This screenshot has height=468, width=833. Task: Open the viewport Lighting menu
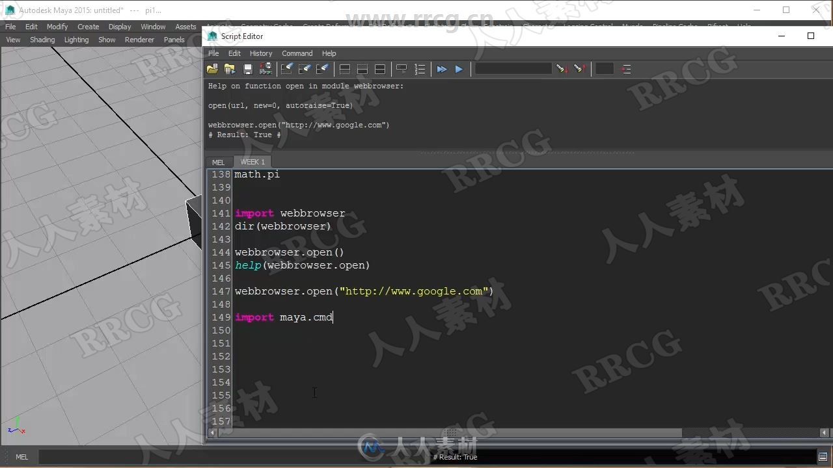pyautogui.click(x=76, y=40)
